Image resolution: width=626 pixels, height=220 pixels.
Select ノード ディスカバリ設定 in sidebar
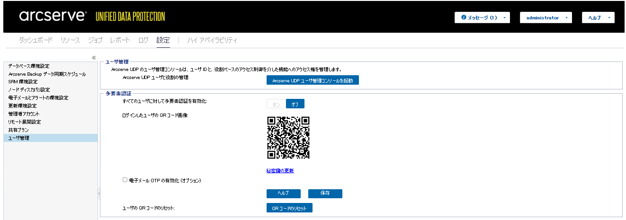coord(51,89)
